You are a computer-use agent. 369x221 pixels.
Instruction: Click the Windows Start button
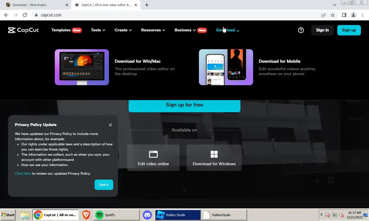[x=8, y=215]
